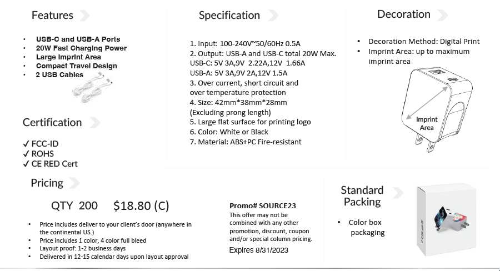This screenshot has height=271, width=500.
Task: Click the chevron arrow beside Specification heading
Action: coord(273,15)
